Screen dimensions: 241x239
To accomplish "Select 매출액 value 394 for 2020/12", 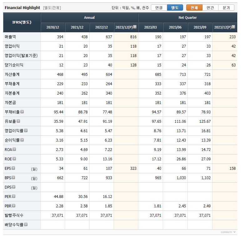I will coord(60,37).
